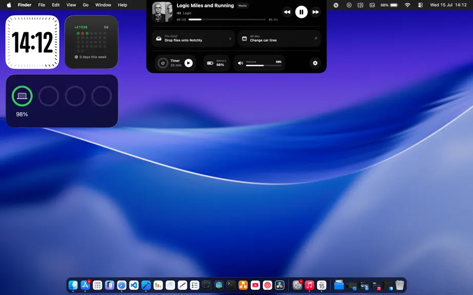Open the Music app in Dock
The image size is (473, 295).
pyautogui.click(x=309, y=285)
